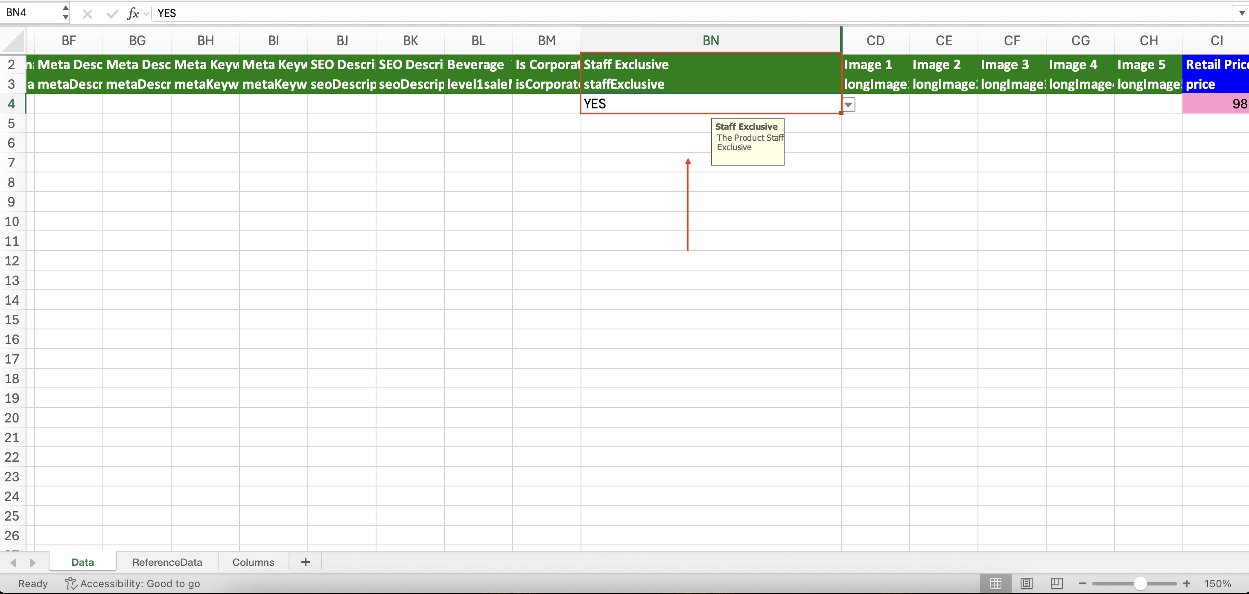Screen dimensions: 1249x594
Task: Click the BN column header
Action: click(710, 41)
